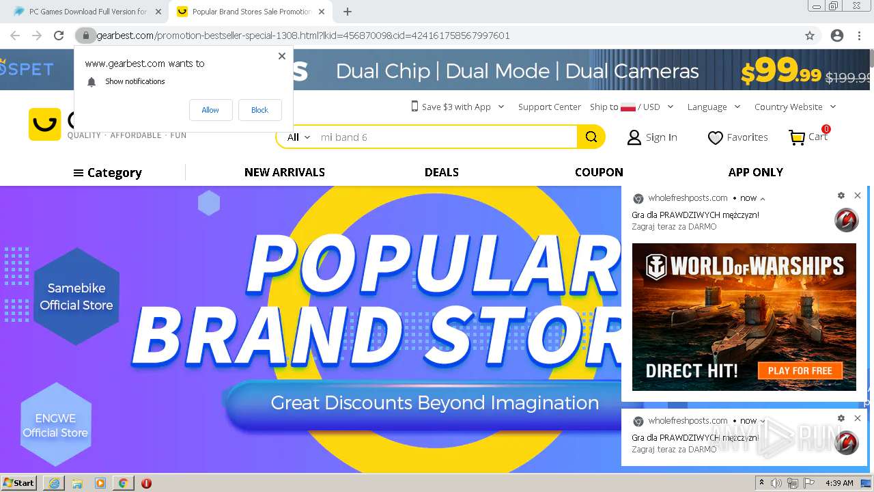Open the Chrome profile avatar icon
Screen dimensions: 874x492
tap(836, 36)
